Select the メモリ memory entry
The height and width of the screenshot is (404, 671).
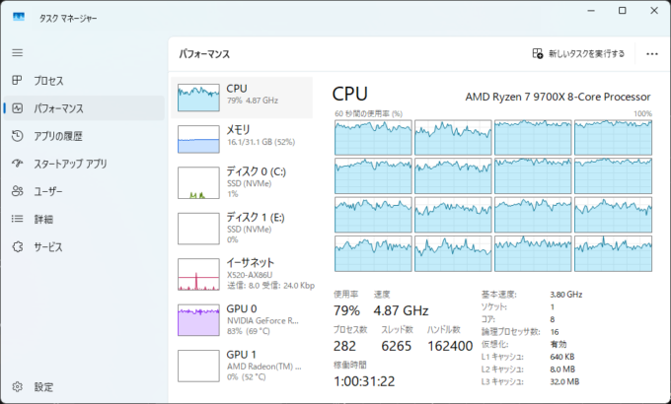[242, 139]
